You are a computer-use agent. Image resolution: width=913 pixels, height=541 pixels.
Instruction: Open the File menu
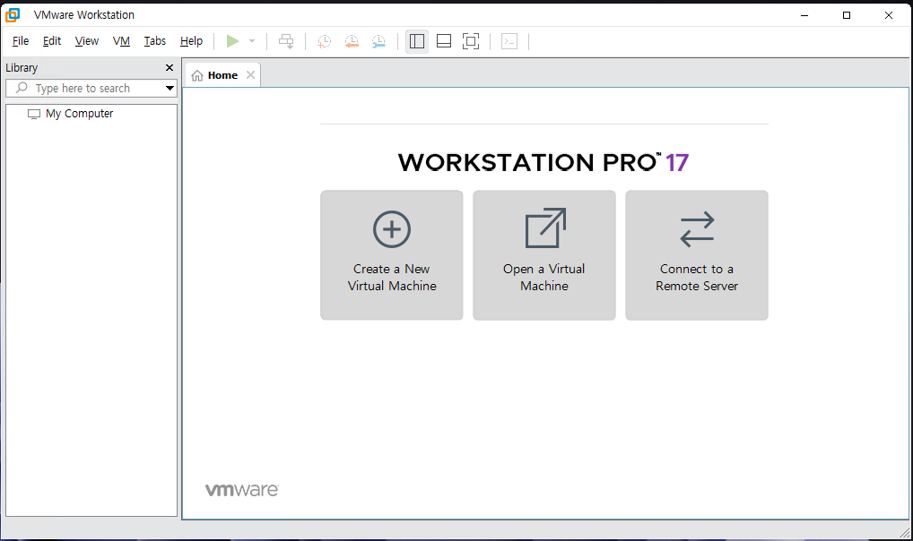21,41
